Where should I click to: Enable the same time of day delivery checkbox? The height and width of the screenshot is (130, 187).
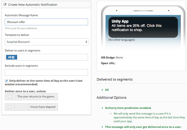(x=7, y=81)
